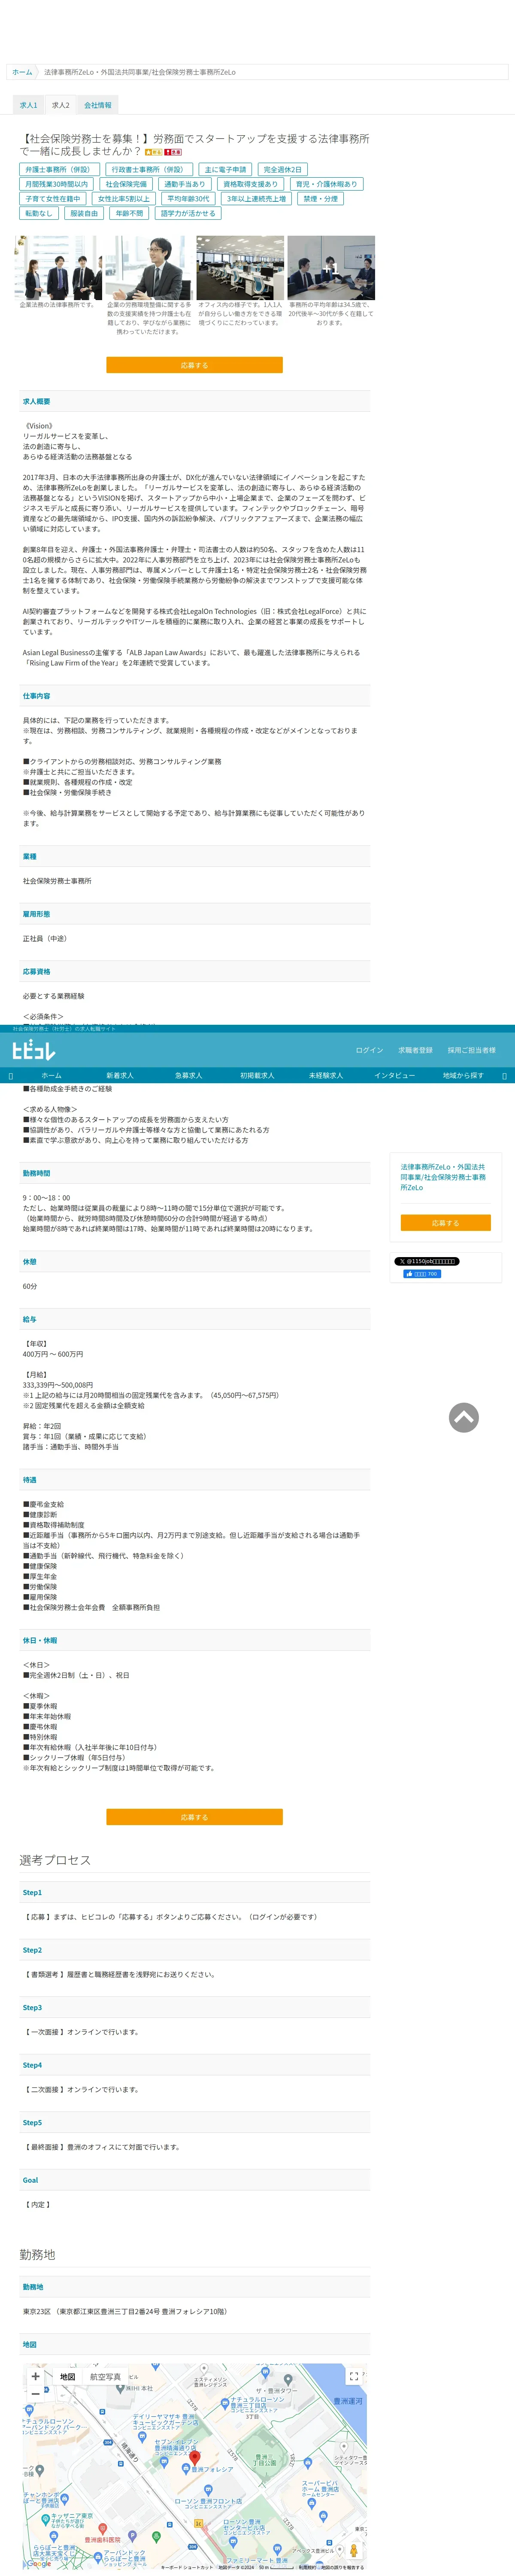Open the photo of the lawyer in a meeting
Screen dimensions: 515x2576
pyautogui.click(x=149, y=268)
